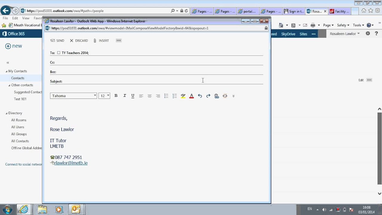This screenshot has width=382, height=215.
Task: Redo the last edit in message
Action: click(208, 96)
